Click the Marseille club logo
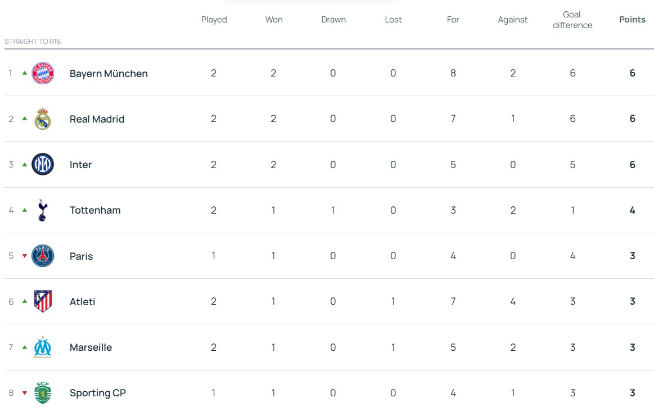The image size is (654, 416). click(x=43, y=347)
